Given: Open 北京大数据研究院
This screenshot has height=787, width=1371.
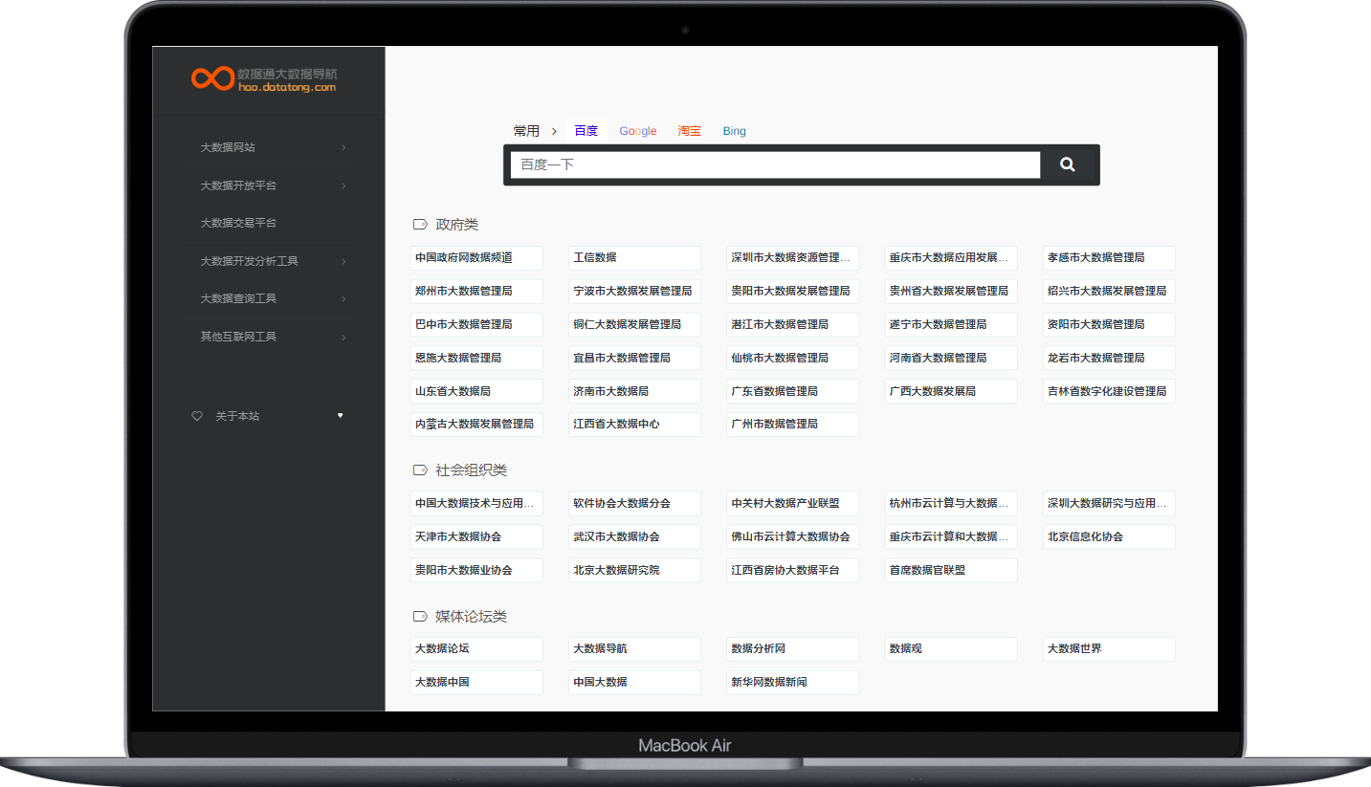Looking at the screenshot, I should coord(634,570).
